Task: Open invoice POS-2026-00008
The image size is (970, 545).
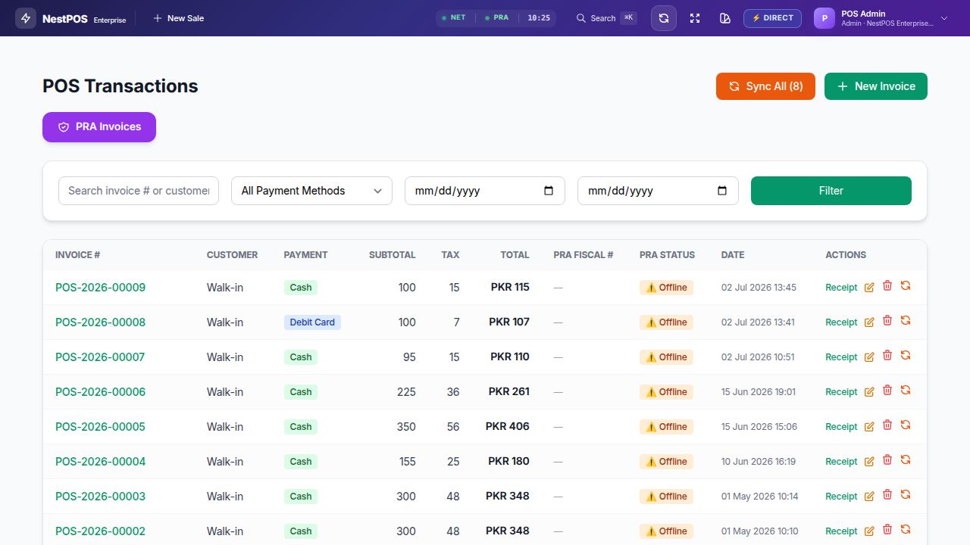Action: [x=100, y=322]
